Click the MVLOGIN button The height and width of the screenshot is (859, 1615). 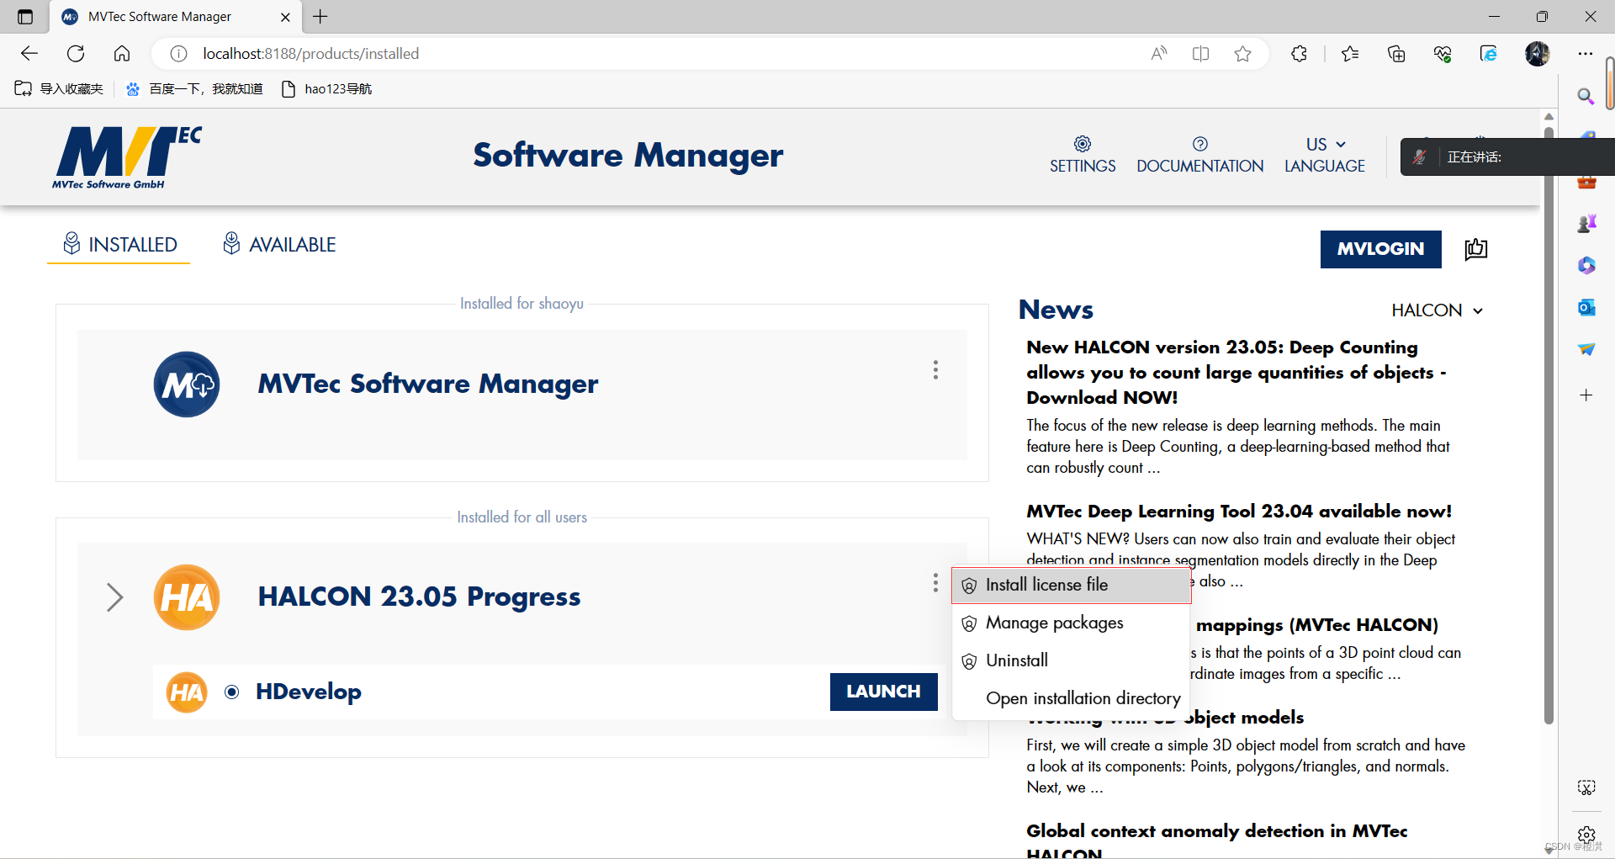[1380, 249]
